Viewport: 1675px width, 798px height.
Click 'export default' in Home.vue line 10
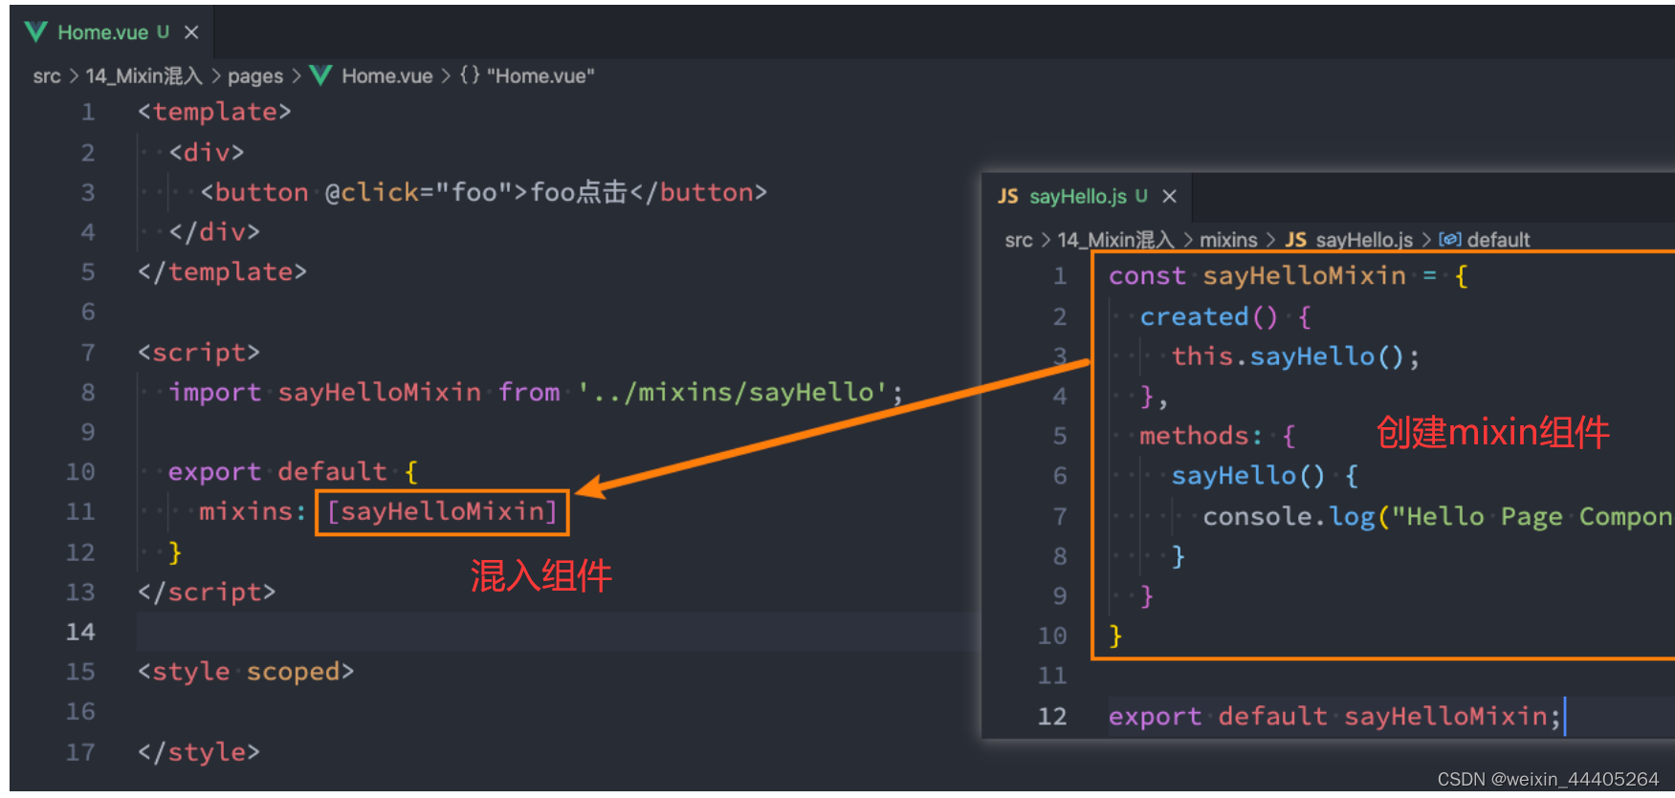[277, 472]
